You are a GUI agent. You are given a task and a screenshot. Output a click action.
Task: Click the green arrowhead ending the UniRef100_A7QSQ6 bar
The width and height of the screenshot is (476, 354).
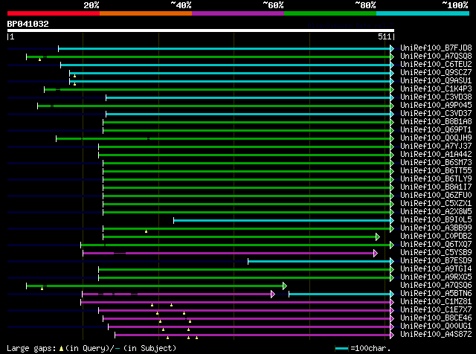285,286
